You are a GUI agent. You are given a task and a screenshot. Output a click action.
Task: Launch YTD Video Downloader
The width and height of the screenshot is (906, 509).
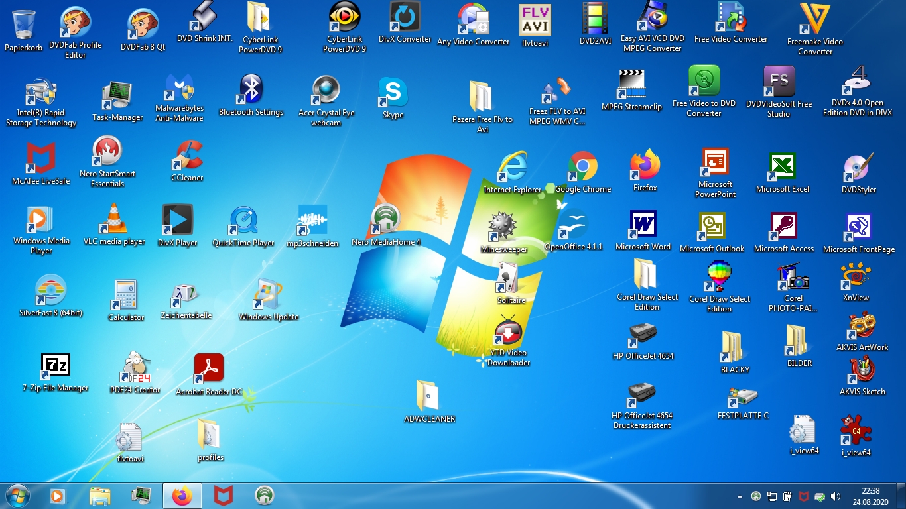coord(509,333)
